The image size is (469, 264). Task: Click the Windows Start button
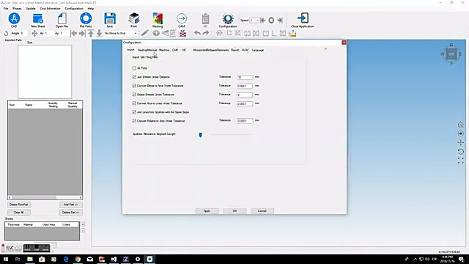pyautogui.click(x=5, y=259)
